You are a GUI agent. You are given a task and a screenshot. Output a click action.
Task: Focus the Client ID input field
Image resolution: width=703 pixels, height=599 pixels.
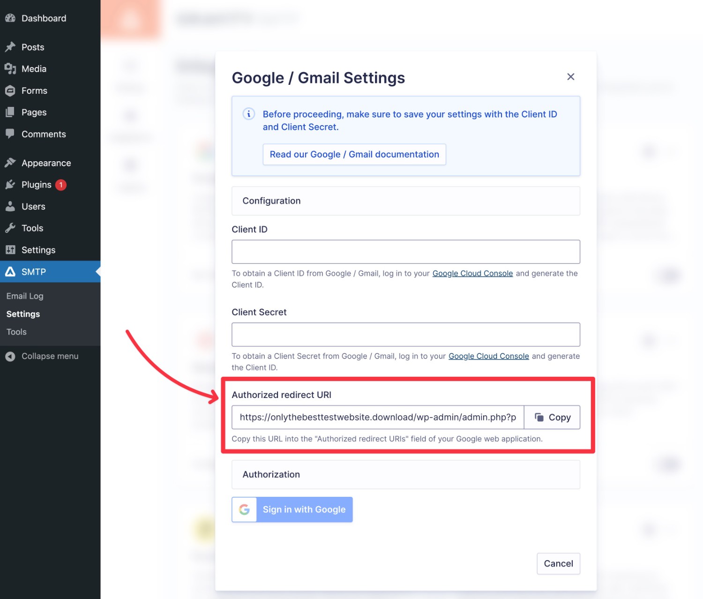pyautogui.click(x=406, y=252)
